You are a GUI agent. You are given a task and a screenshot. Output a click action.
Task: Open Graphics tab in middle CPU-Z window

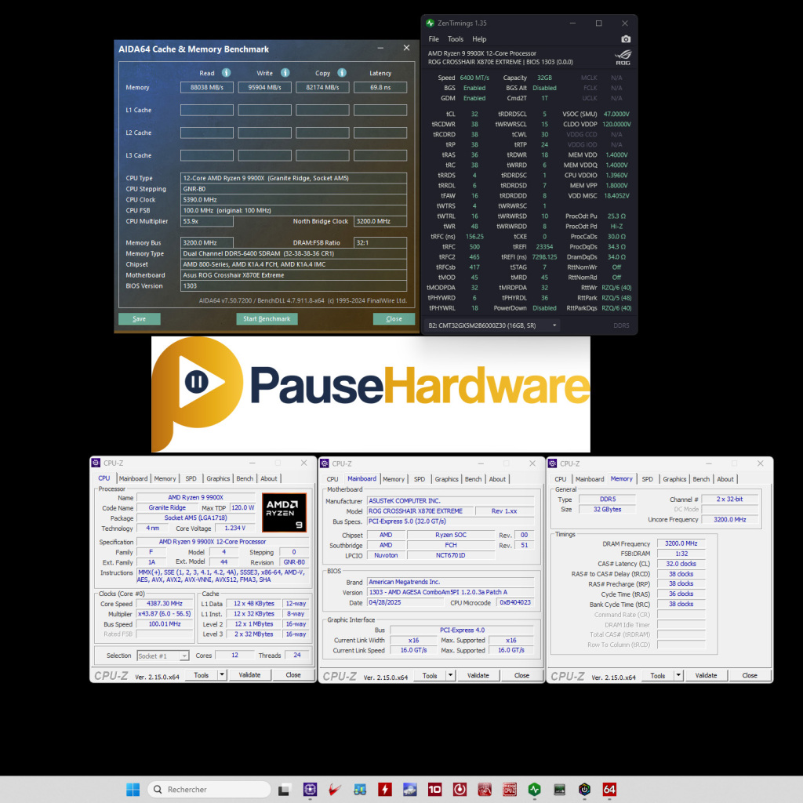[x=446, y=479]
